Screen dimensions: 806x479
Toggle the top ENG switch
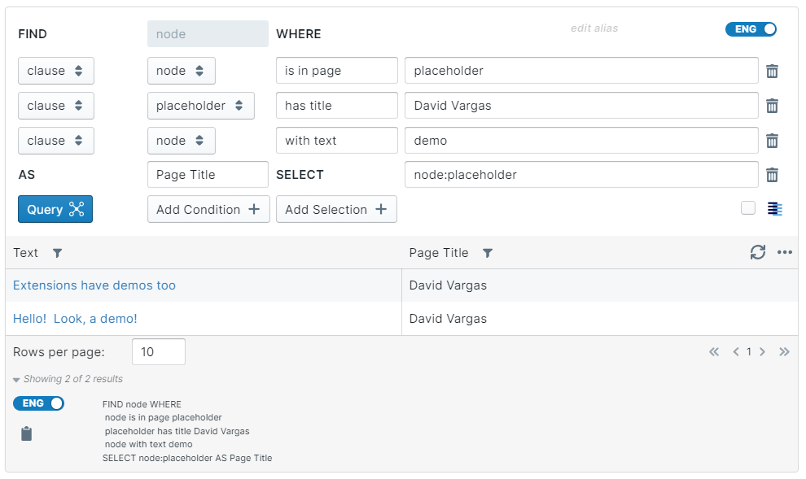tap(751, 29)
